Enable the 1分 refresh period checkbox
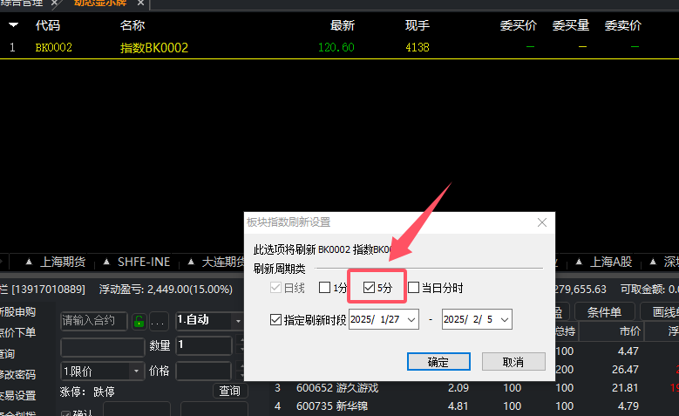Image resolution: width=679 pixels, height=416 pixels. coord(324,287)
